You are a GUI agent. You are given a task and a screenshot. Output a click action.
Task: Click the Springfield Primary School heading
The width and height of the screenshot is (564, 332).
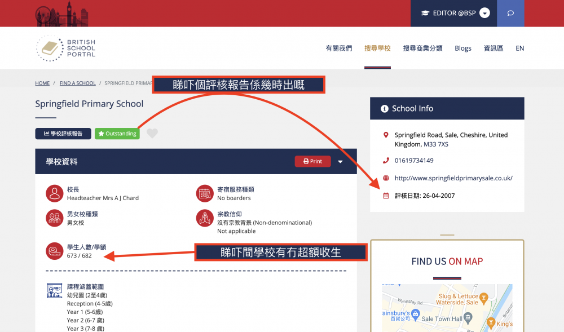point(89,104)
